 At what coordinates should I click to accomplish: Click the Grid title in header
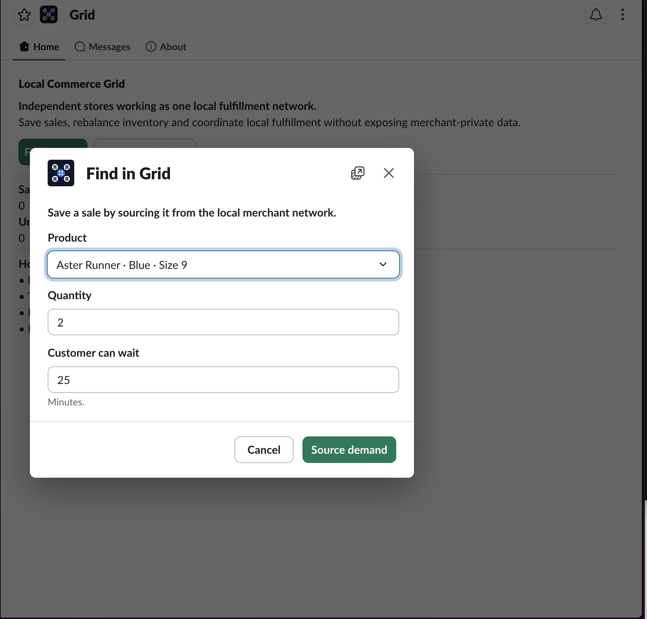point(82,15)
